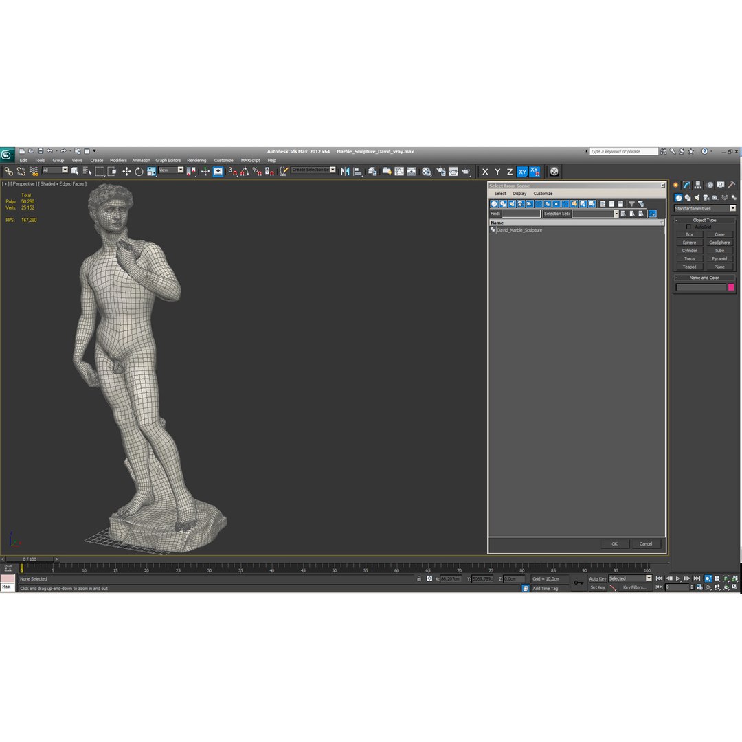742x742 pixels.
Task: Open the selection filter All dropdown
Action: pyautogui.click(x=56, y=170)
